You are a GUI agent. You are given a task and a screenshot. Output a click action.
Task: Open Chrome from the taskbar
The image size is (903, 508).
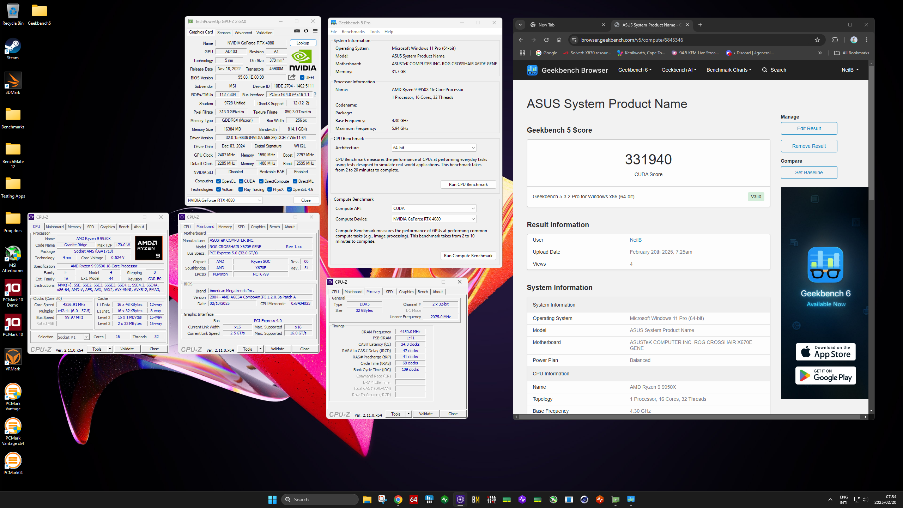pyautogui.click(x=398, y=500)
